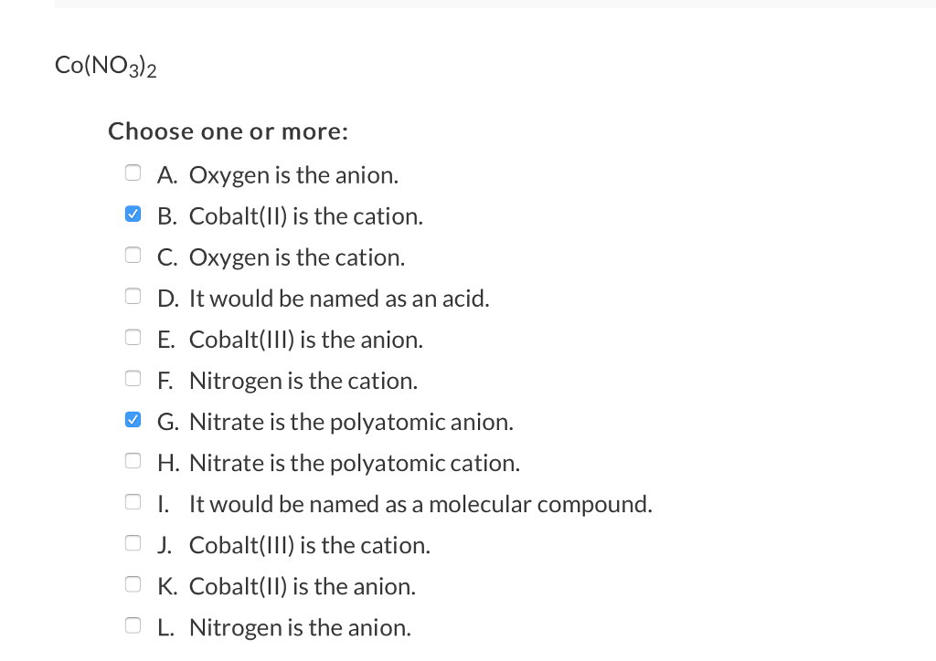Check option F, Nitrogen is the cation
The image size is (936, 661).
133,378
